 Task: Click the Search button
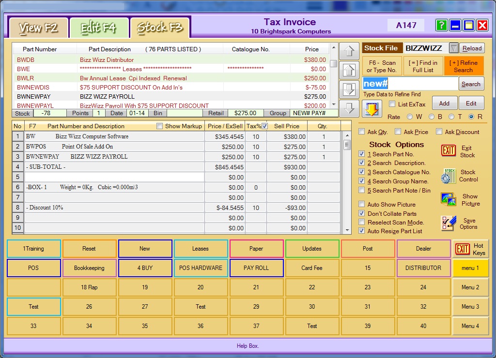click(471, 84)
